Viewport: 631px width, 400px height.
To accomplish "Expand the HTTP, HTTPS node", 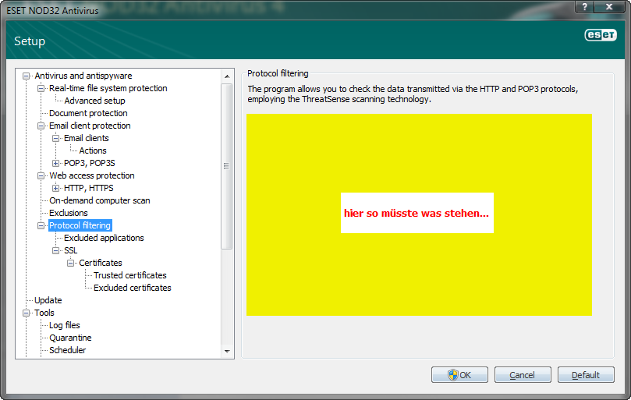I will (x=55, y=189).
